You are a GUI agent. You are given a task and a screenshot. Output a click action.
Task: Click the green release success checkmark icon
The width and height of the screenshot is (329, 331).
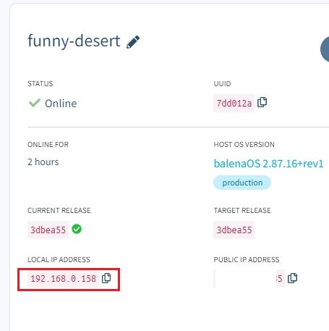tap(77, 229)
